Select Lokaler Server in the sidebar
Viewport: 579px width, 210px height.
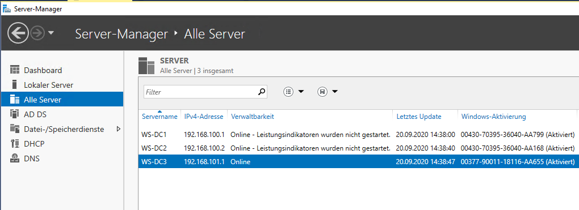pyautogui.click(x=62, y=85)
